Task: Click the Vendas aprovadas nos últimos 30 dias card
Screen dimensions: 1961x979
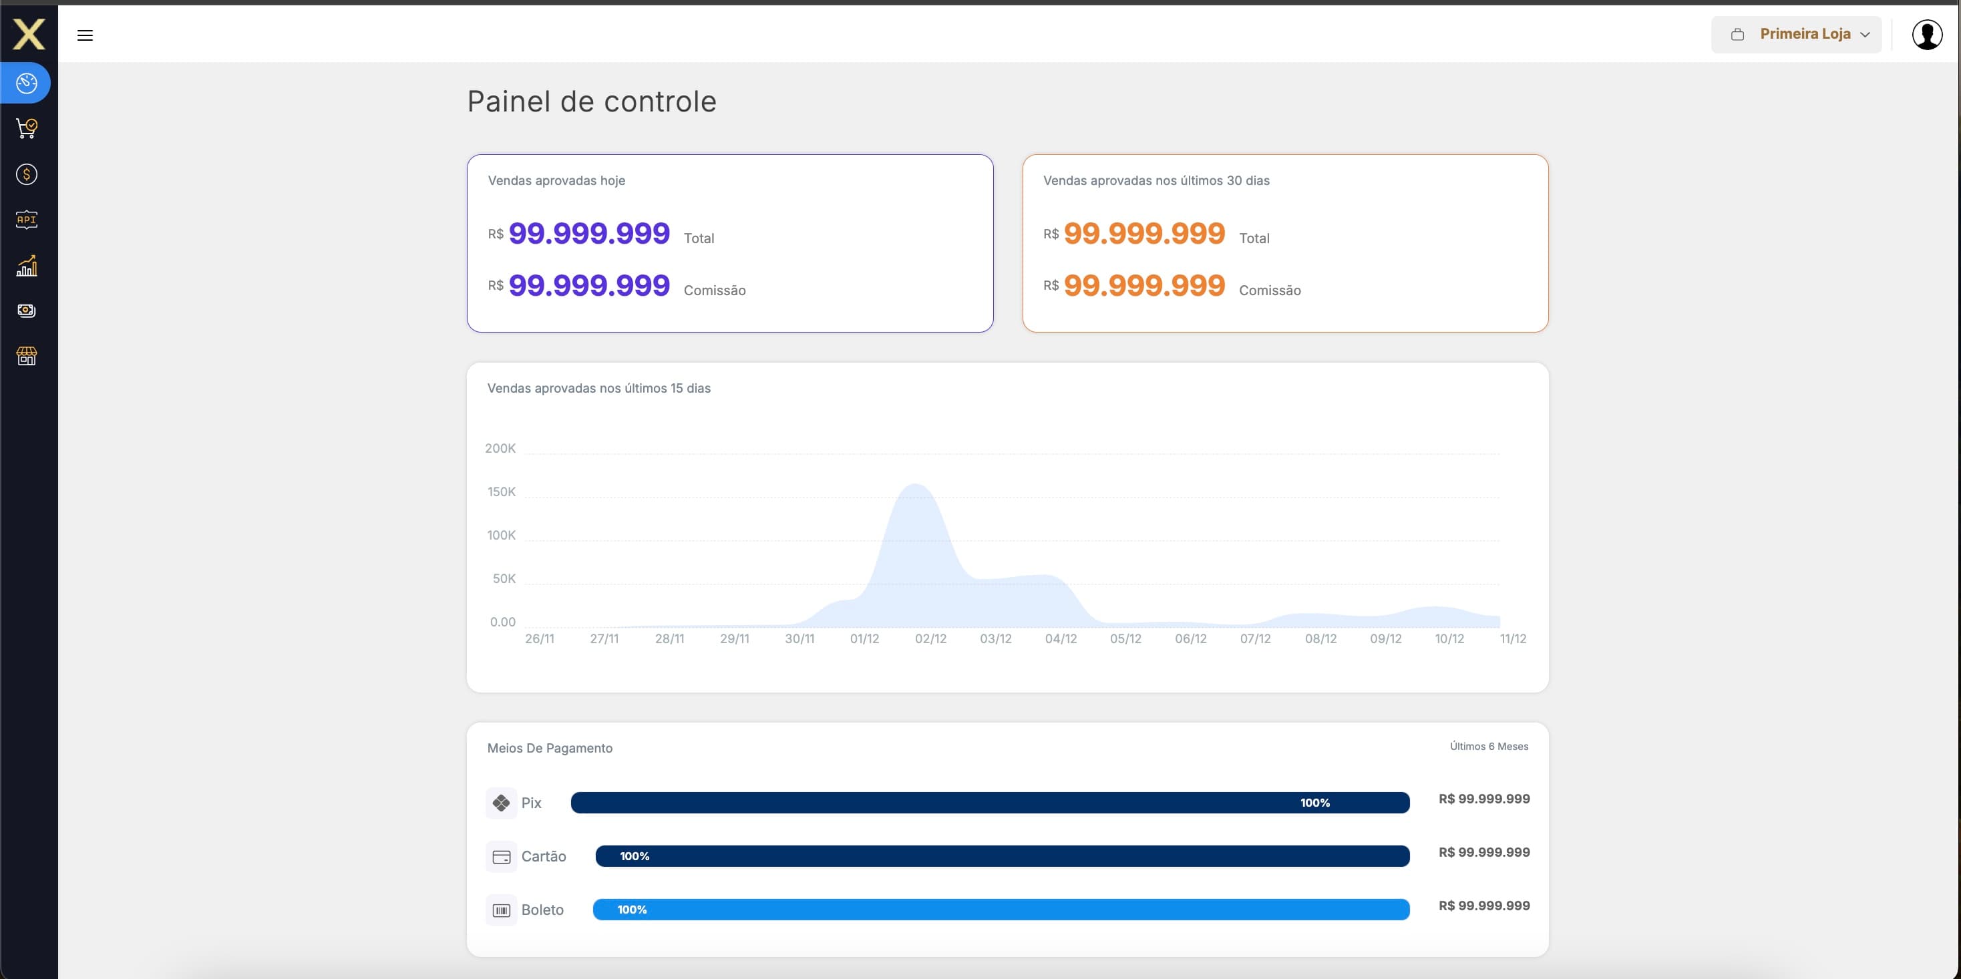Action: 1285,244
